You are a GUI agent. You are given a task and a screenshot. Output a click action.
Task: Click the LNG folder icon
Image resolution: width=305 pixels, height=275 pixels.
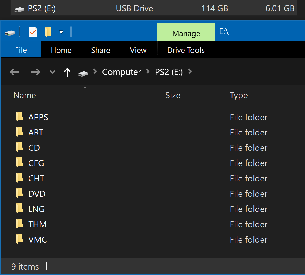[x=19, y=208]
